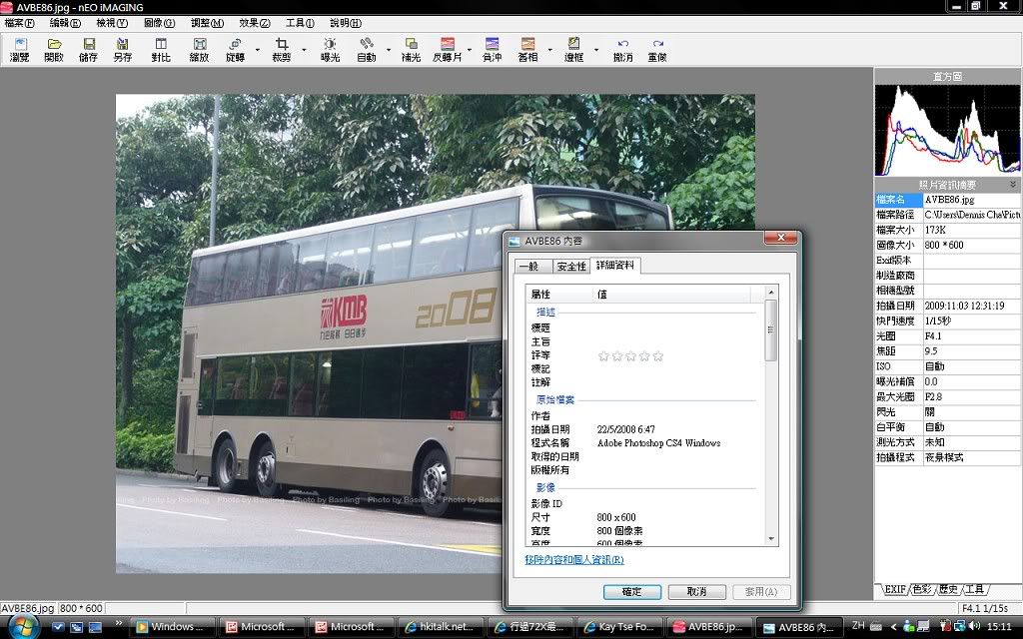Open the 圖像(G) menu
Screen dimensions: 1023x639
pyautogui.click(x=159, y=23)
